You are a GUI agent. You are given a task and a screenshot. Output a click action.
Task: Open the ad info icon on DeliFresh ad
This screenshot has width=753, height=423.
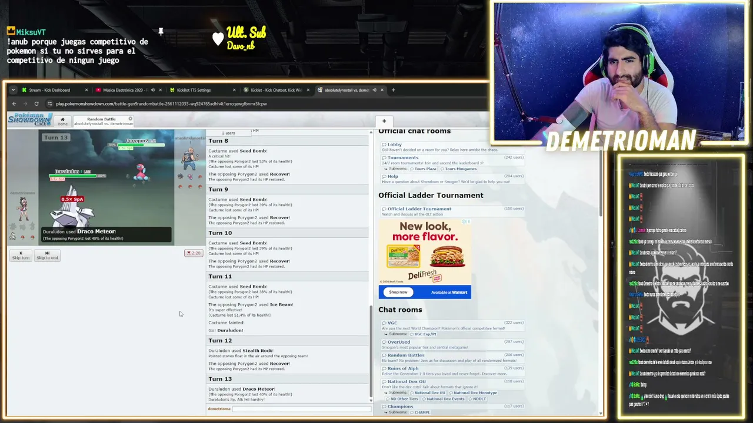pos(465,221)
